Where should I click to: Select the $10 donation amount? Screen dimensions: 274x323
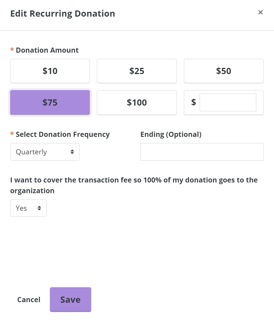[50, 71]
